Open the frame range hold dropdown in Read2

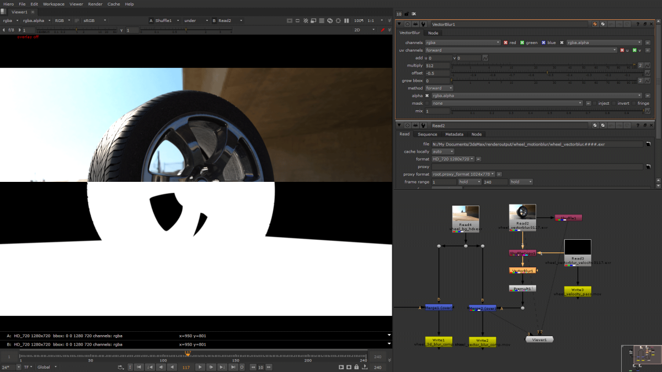(470, 182)
